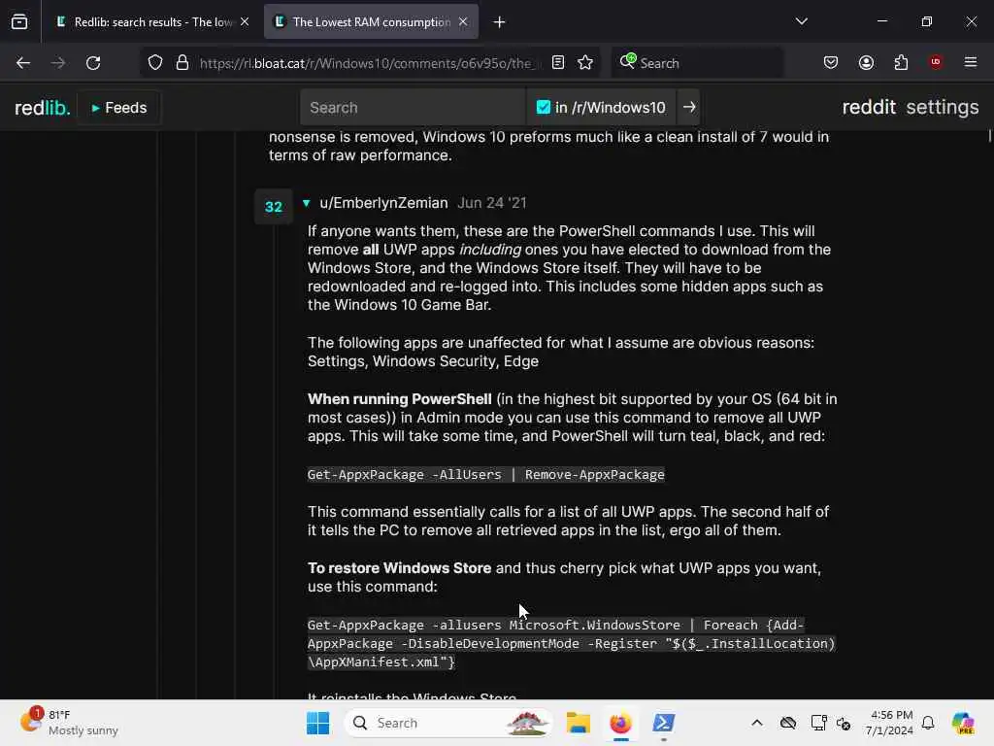The width and height of the screenshot is (994, 746).
Task: Open PowerShell from taskbar
Action: [x=663, y=723]
